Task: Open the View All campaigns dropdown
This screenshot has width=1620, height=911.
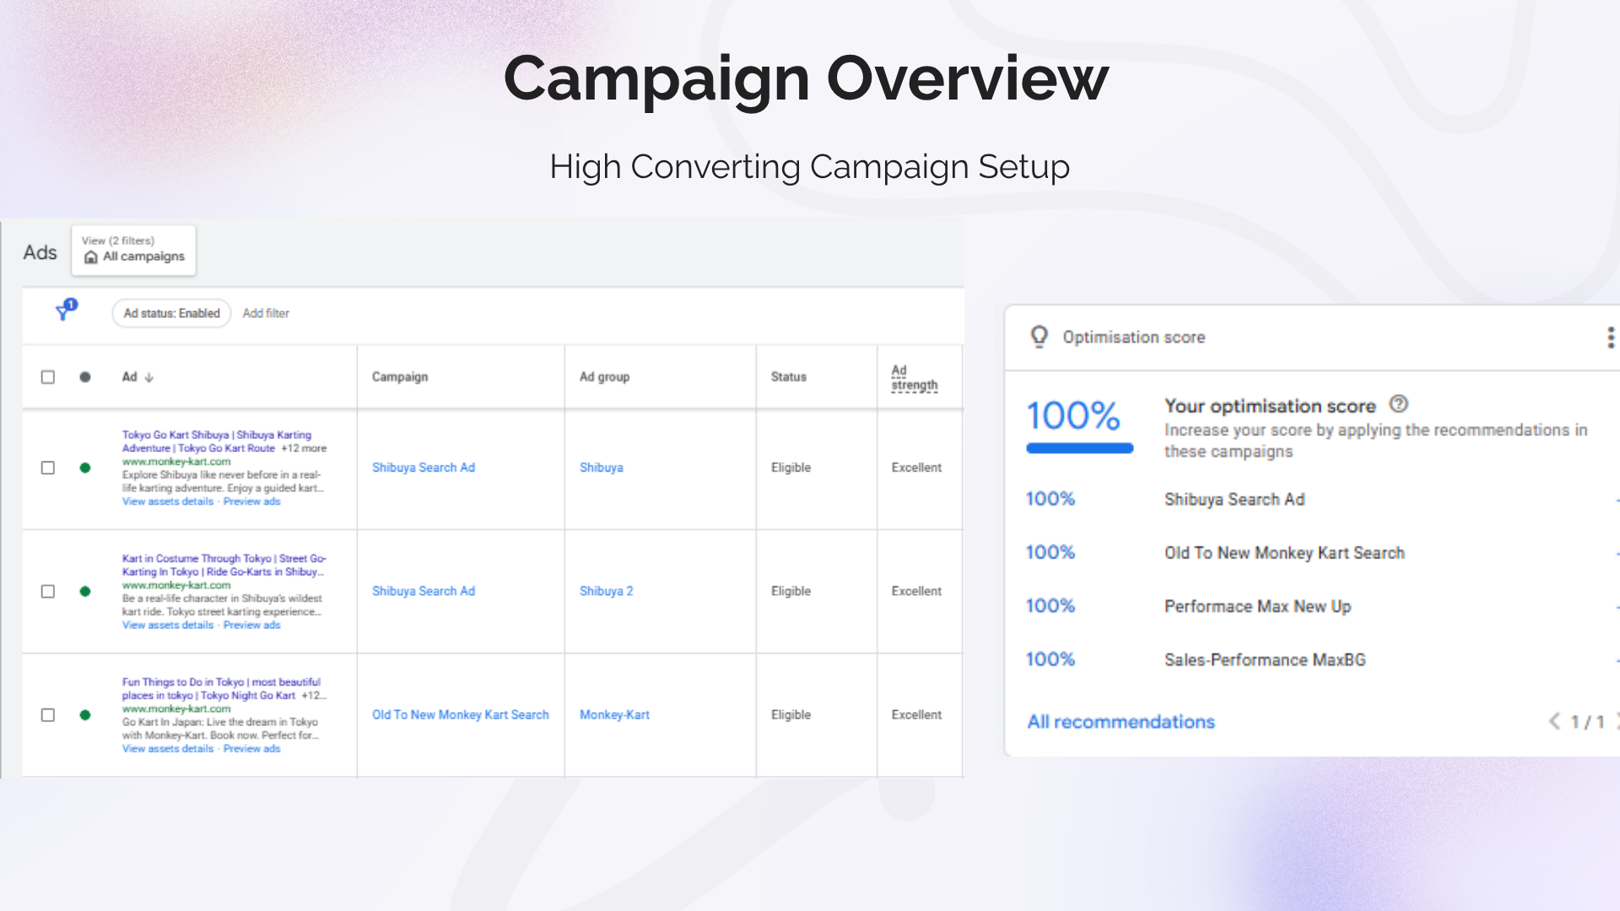Action: tap(133, 250)
